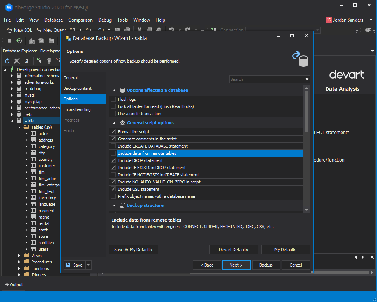Click Save As My Defaults
Image resolution: width=377 pixels, height=302 pixels.
point(133,250)
